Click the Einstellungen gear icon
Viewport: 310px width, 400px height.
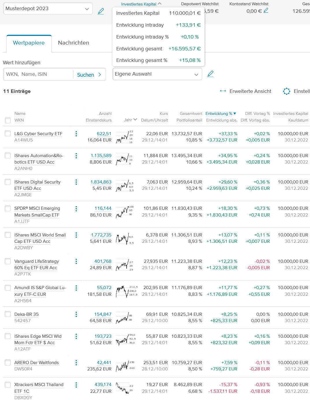point(286,91)
